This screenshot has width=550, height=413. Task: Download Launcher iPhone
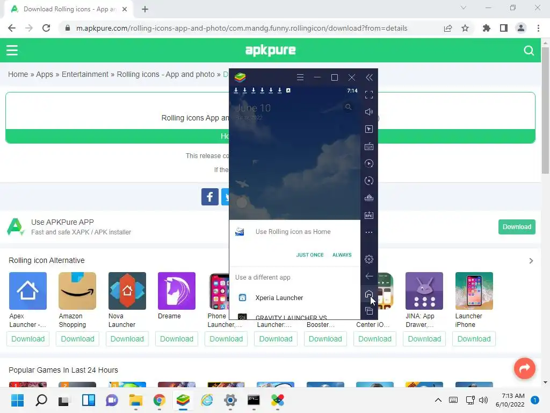click(474, 339)
